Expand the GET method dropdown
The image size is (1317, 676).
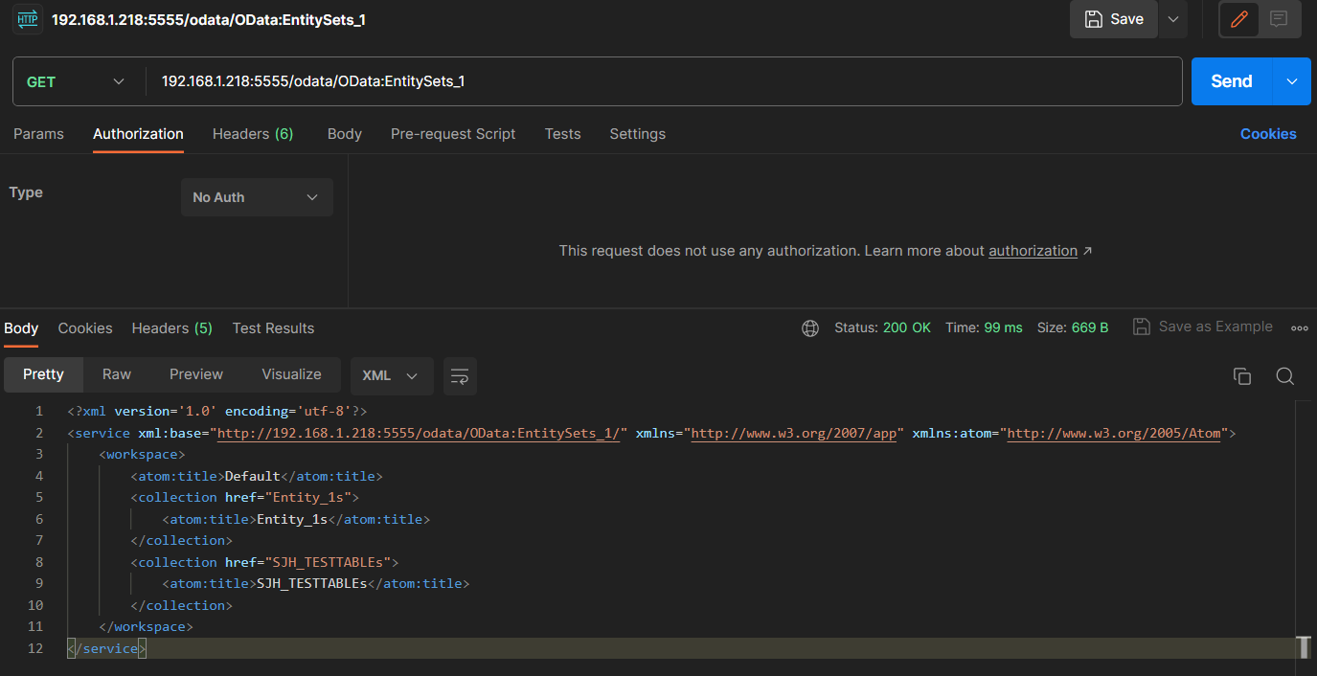(x=77, y=81)
